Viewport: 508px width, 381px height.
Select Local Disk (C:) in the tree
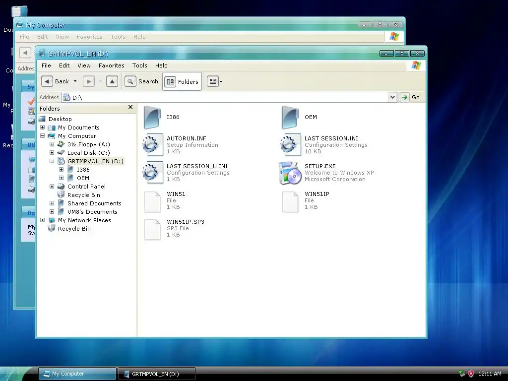(x=89, y=153)
